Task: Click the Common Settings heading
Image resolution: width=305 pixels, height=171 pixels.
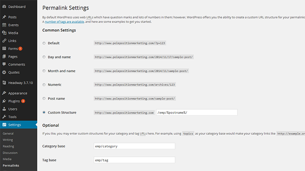Action: pyautogui.click(x=59, y=30)
